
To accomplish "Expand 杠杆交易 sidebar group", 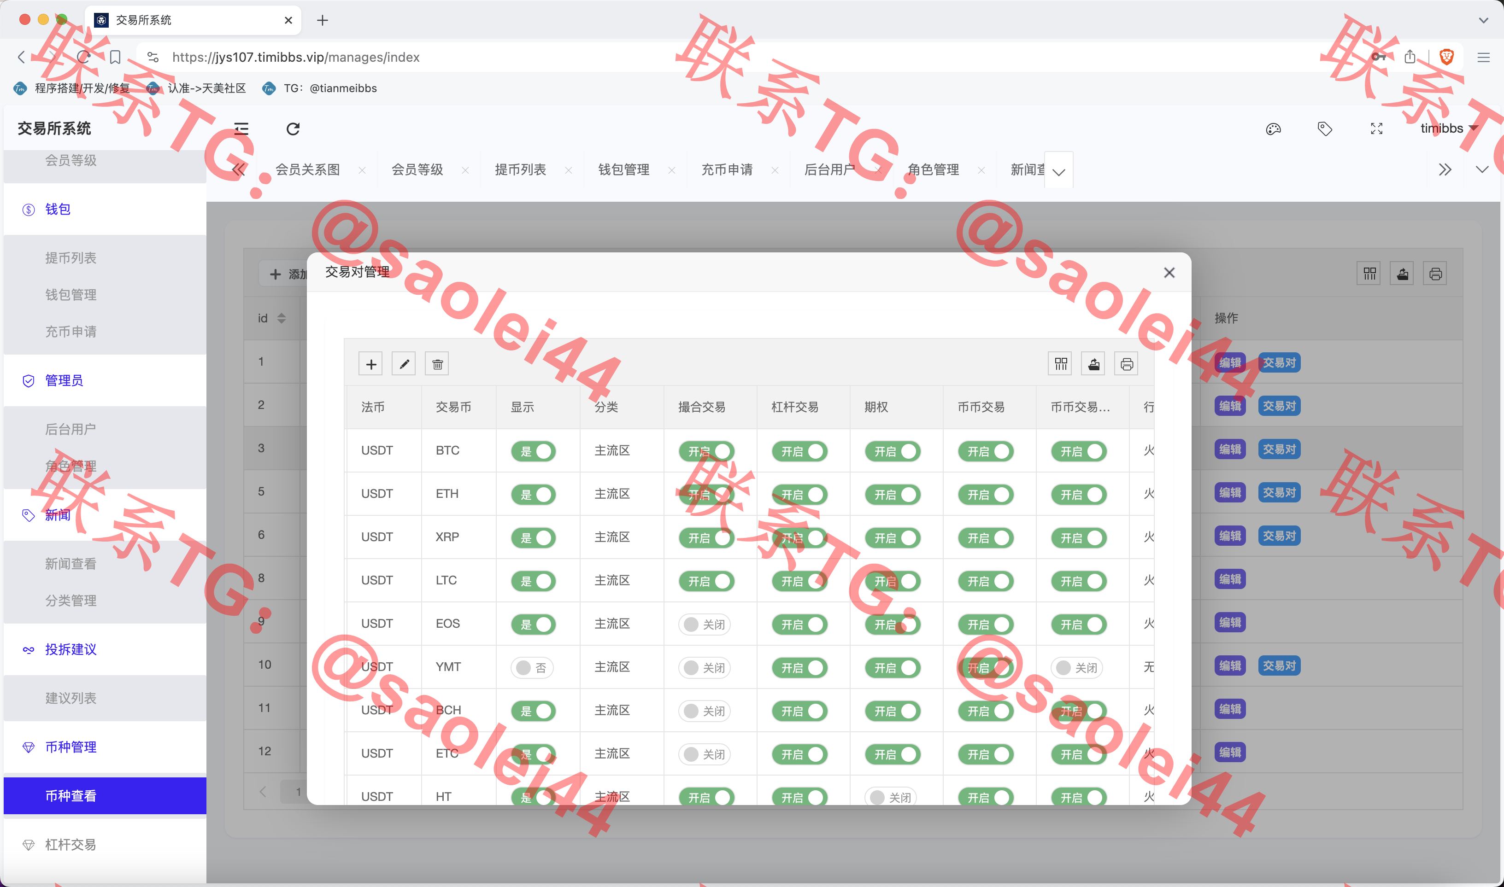I will pos(105,845).
